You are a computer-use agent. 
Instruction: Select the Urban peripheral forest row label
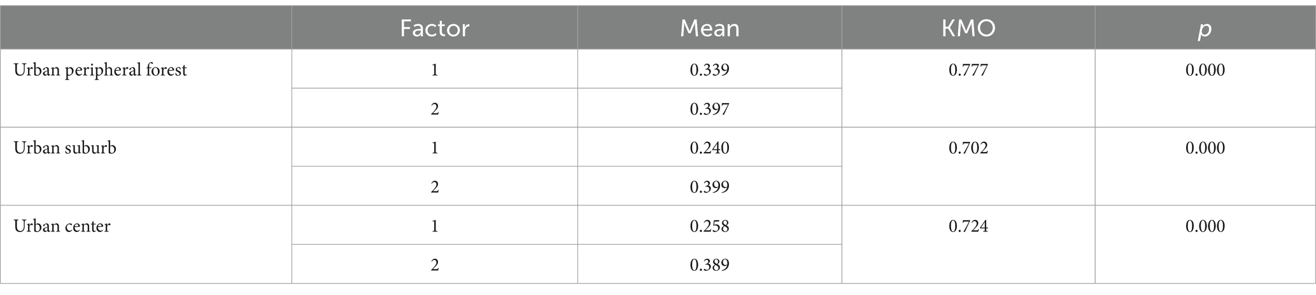coord(101,70)
